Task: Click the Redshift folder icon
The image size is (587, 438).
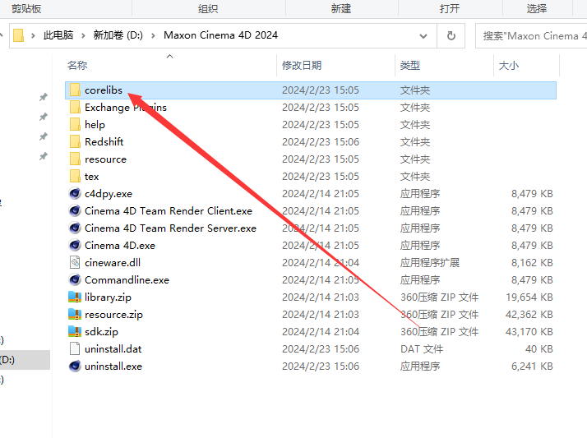Action: (75, 142)
